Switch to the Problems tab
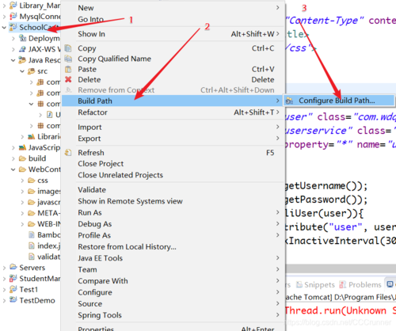The height and width of the screenshot is (331, 396). (x=360, y=284)
